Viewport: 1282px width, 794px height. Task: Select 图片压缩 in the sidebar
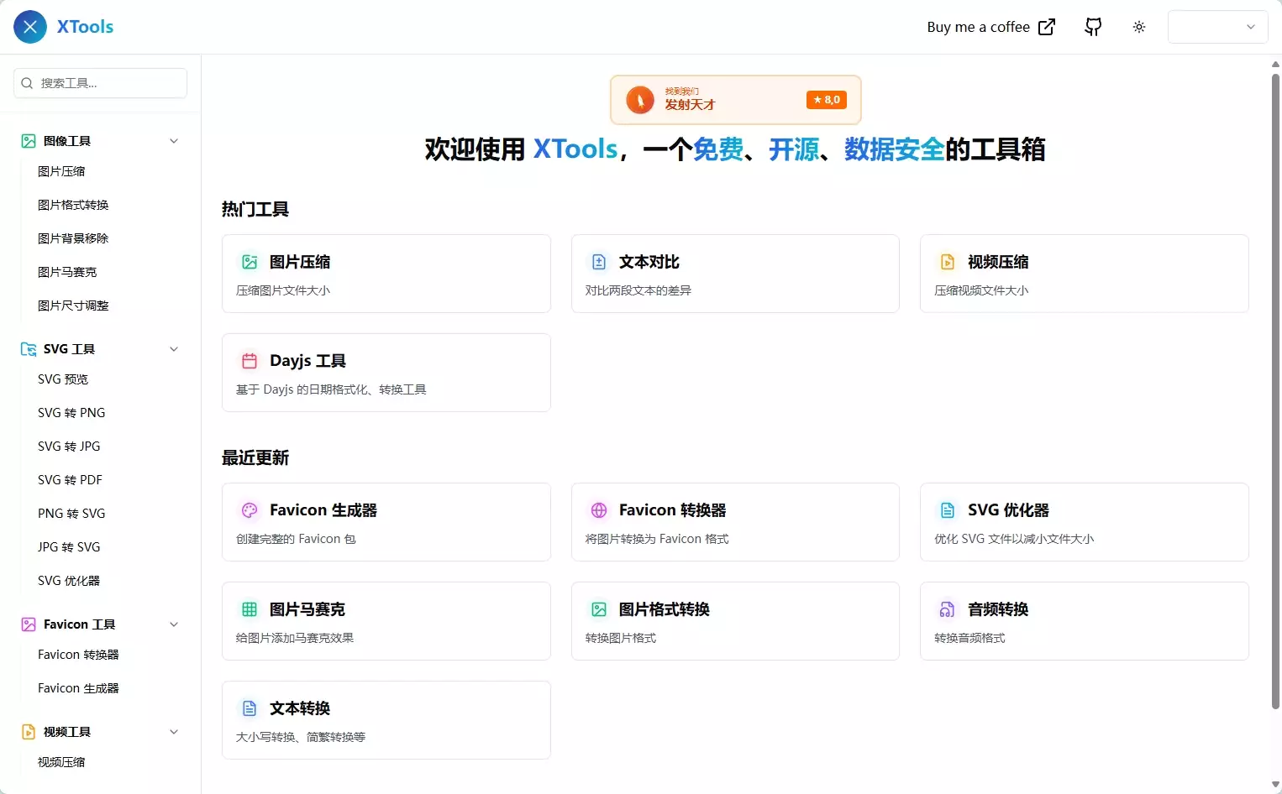[x=61, y=171]
